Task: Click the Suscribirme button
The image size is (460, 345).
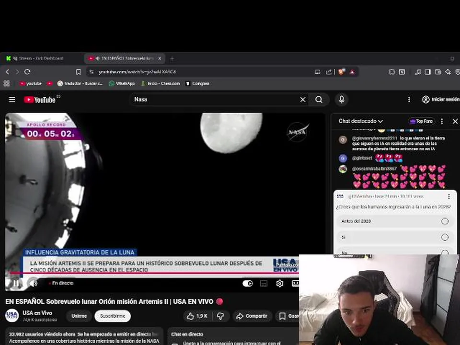Action: coord(113,316)
